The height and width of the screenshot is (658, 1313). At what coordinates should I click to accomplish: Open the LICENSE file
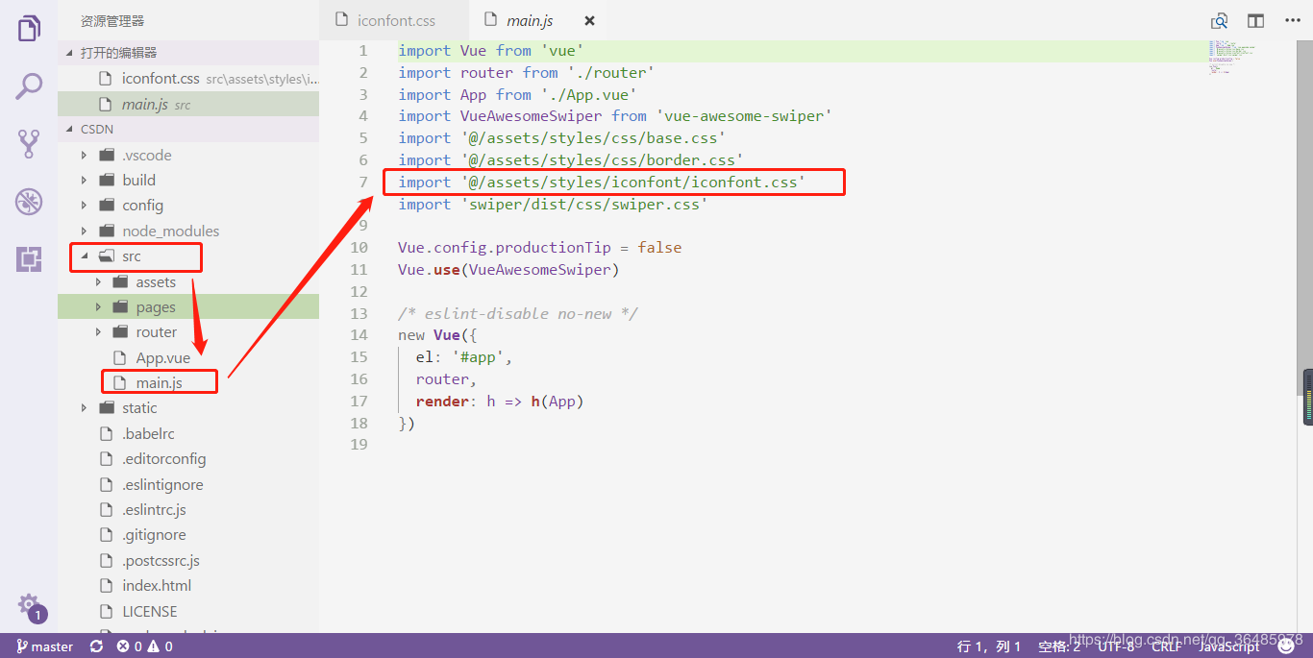[188, 611]
